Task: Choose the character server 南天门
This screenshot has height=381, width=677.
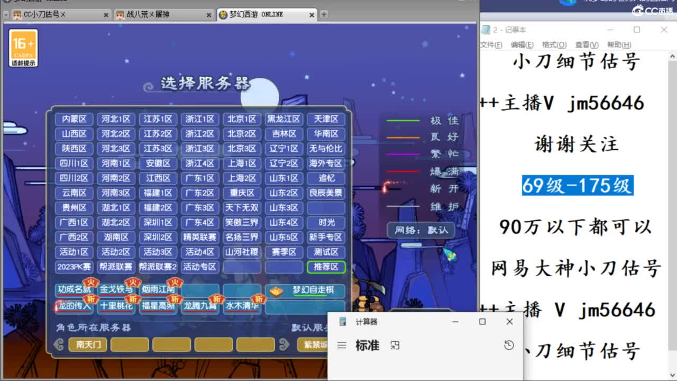Action: [88, 345]
